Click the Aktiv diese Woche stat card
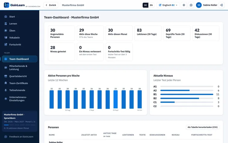The height and width of the screenshot is (143, 228). pos(90,33)
